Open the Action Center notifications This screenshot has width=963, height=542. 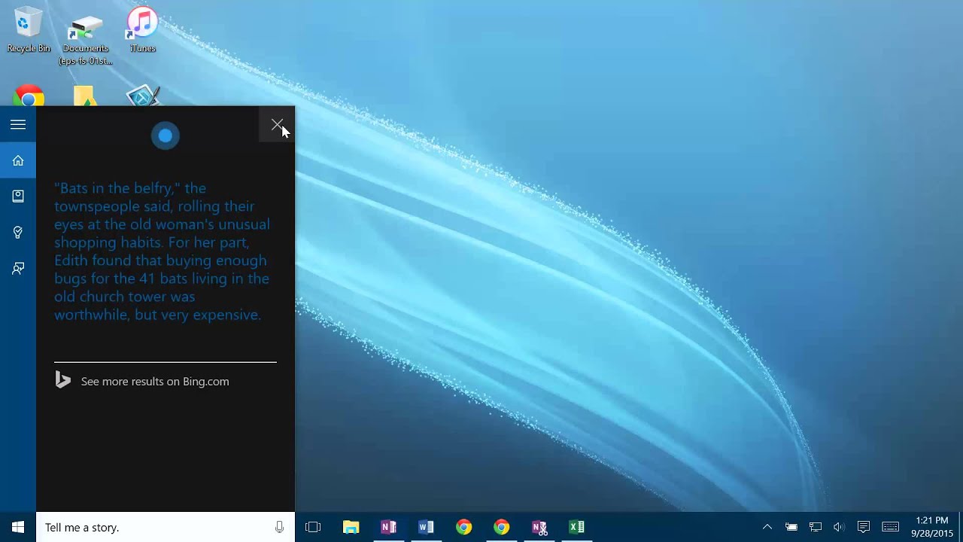pyautogui.click(x=864, y=527)
